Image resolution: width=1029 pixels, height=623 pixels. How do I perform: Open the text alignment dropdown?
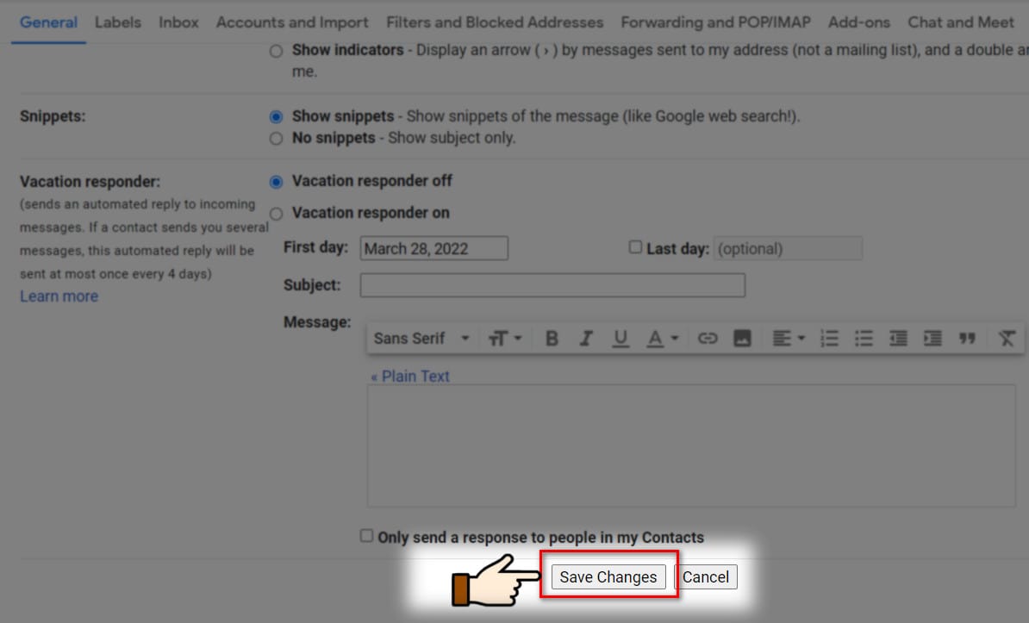tap(789, 338)
